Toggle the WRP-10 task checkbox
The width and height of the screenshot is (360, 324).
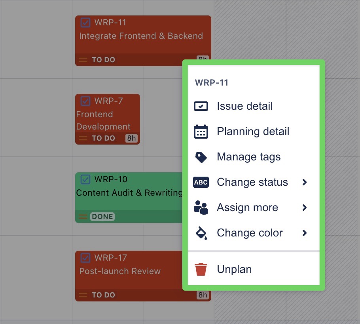coord(85,179)
